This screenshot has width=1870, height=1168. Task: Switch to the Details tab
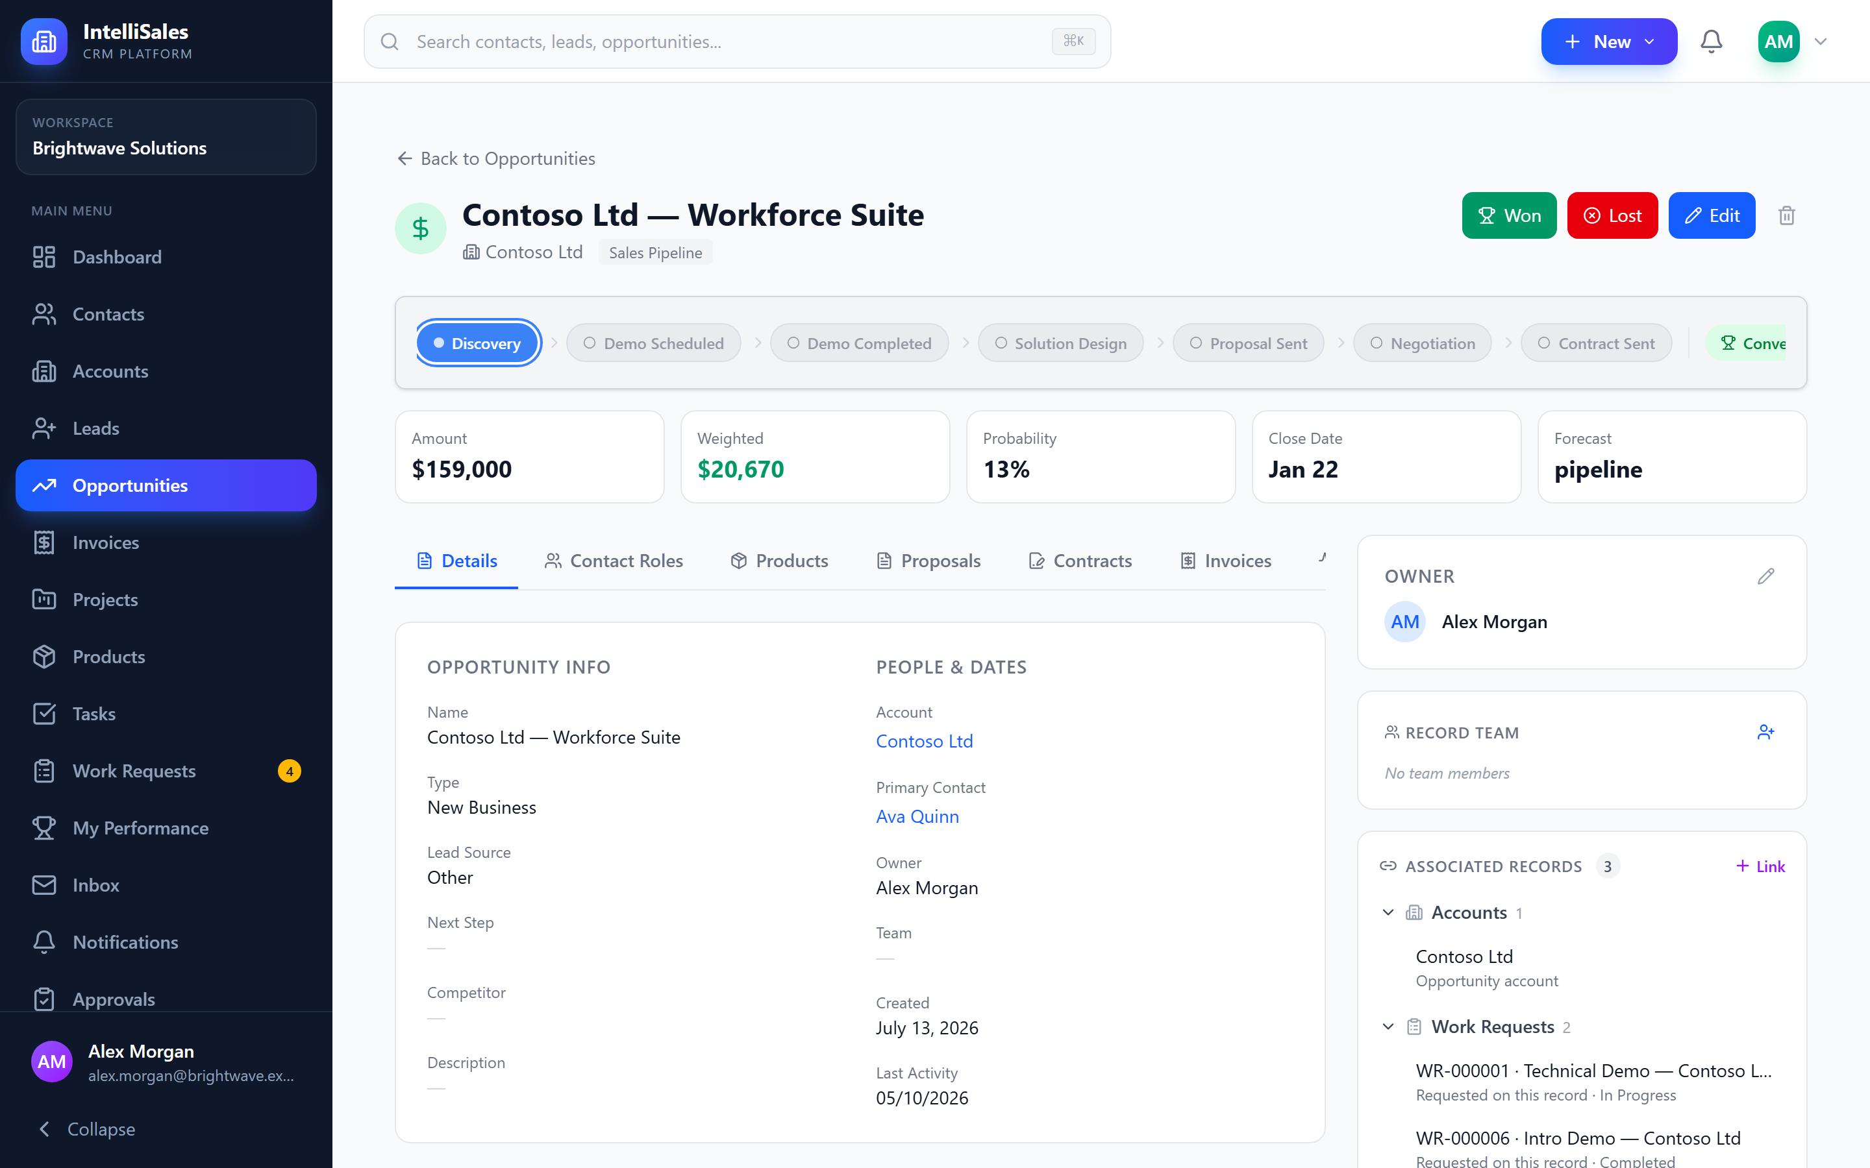pyautogui.click(x=456, y=561)
